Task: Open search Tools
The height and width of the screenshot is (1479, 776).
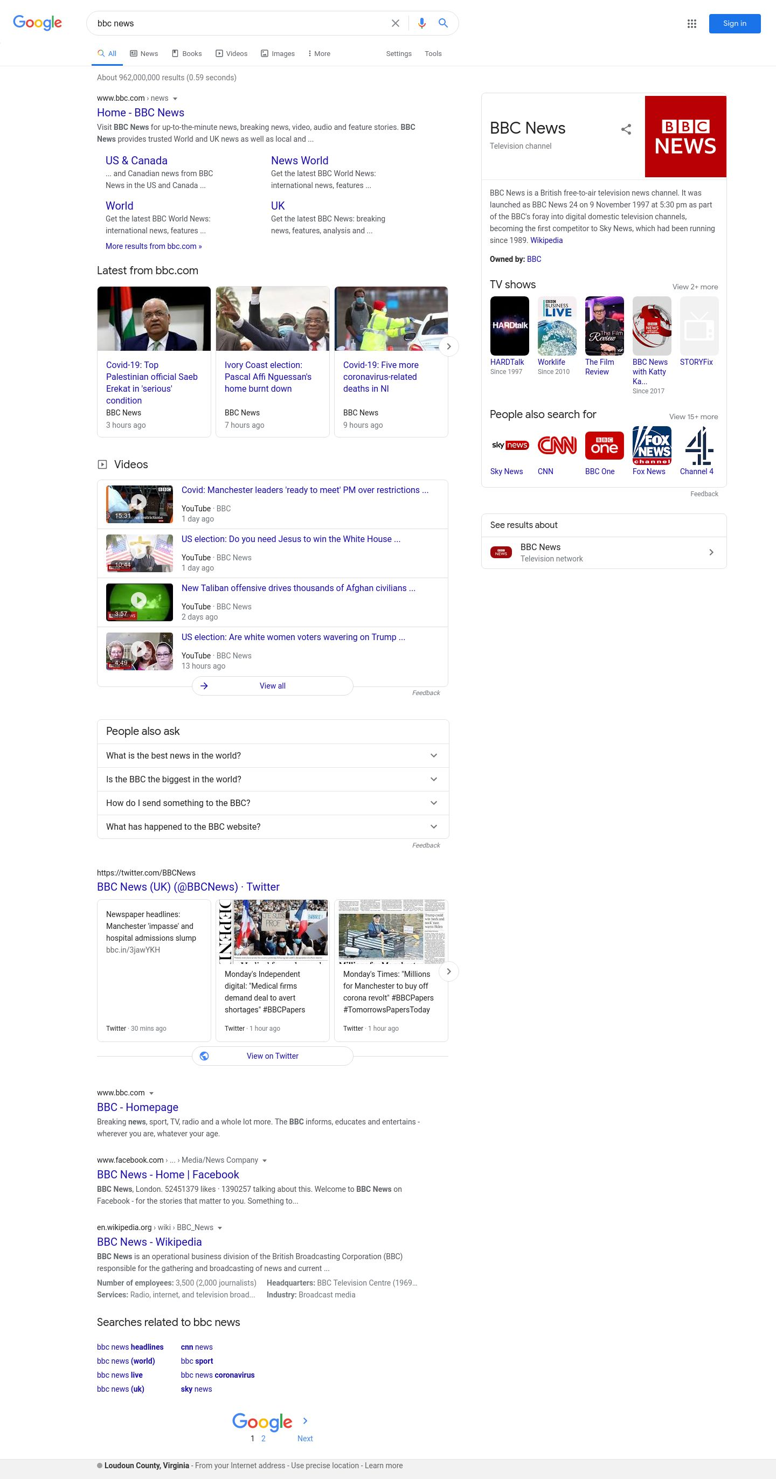Action: pyautogui.click(x=433, y=53)
